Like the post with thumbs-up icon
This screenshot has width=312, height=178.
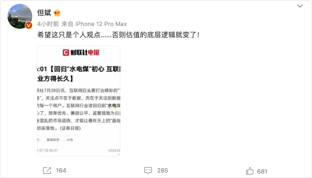[250, 171]
